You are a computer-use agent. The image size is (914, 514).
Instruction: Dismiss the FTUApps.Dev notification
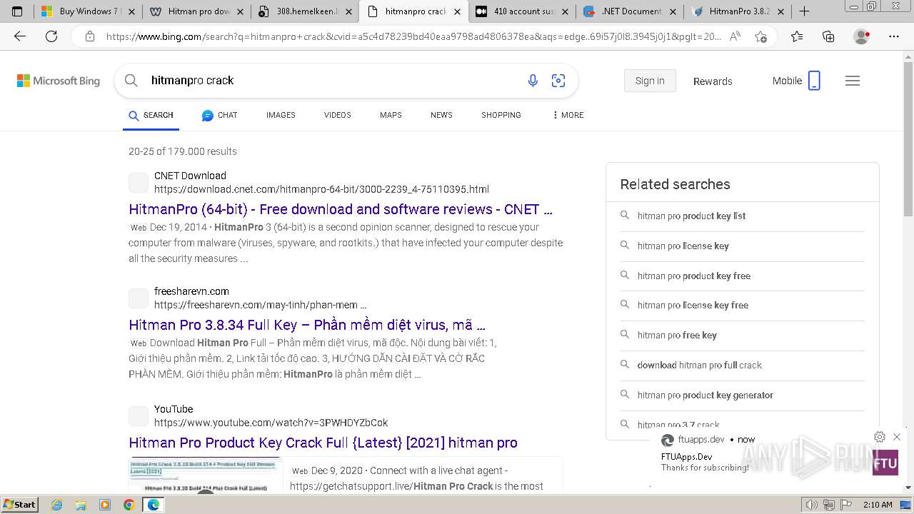click(897, 437)
